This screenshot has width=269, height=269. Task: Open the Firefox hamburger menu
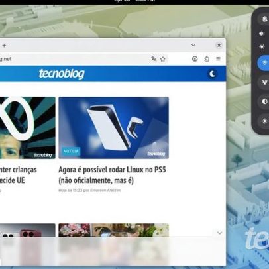tap(218, 59)
